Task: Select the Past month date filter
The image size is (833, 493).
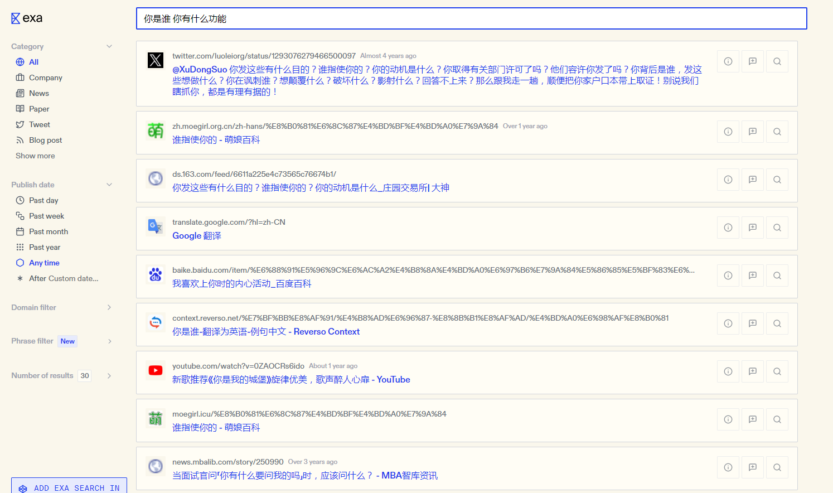Action: pos(42,231)
